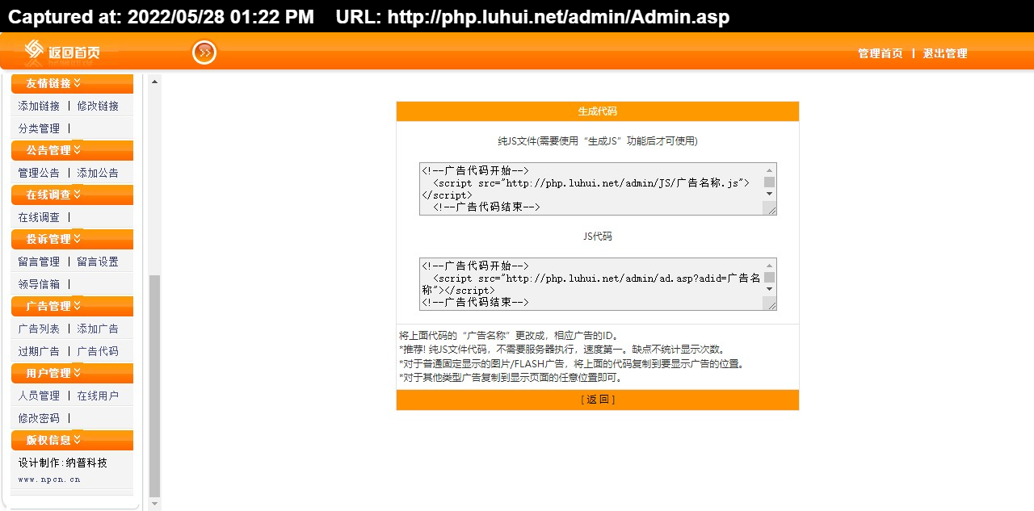Click the 纯JS文件 description label
This screenshot has height=511, width=1034.
[x=598, y=140]
